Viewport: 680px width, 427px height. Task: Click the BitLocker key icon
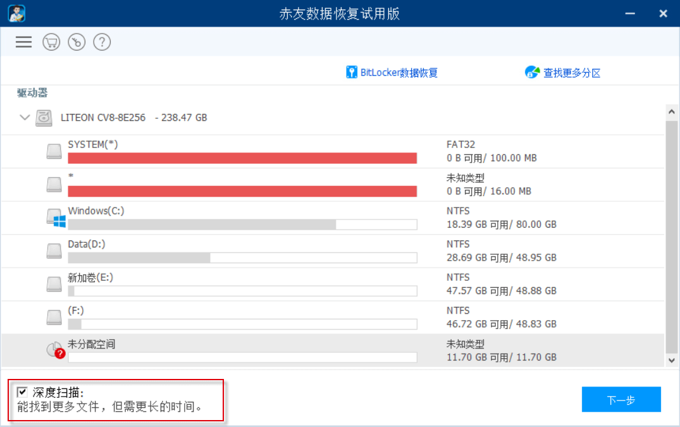pyautogui.click(x=351, y=72)
